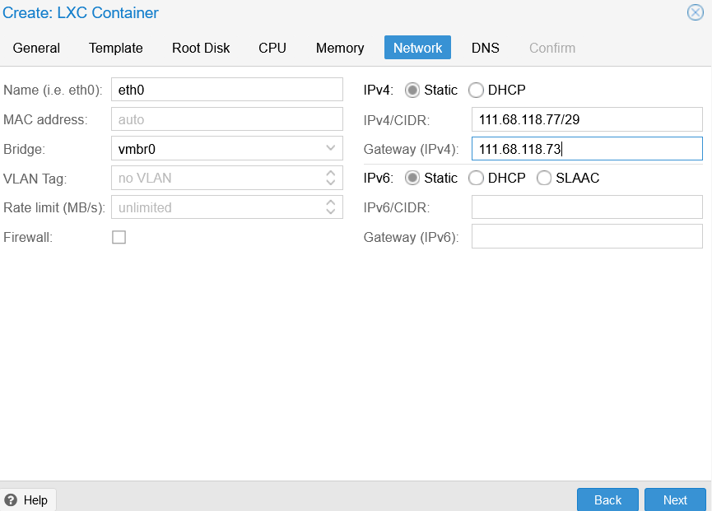Switch to the Template tab
The height and width of the screenshot is (511, 712).
pyautogui.click(x=116, y=48)
